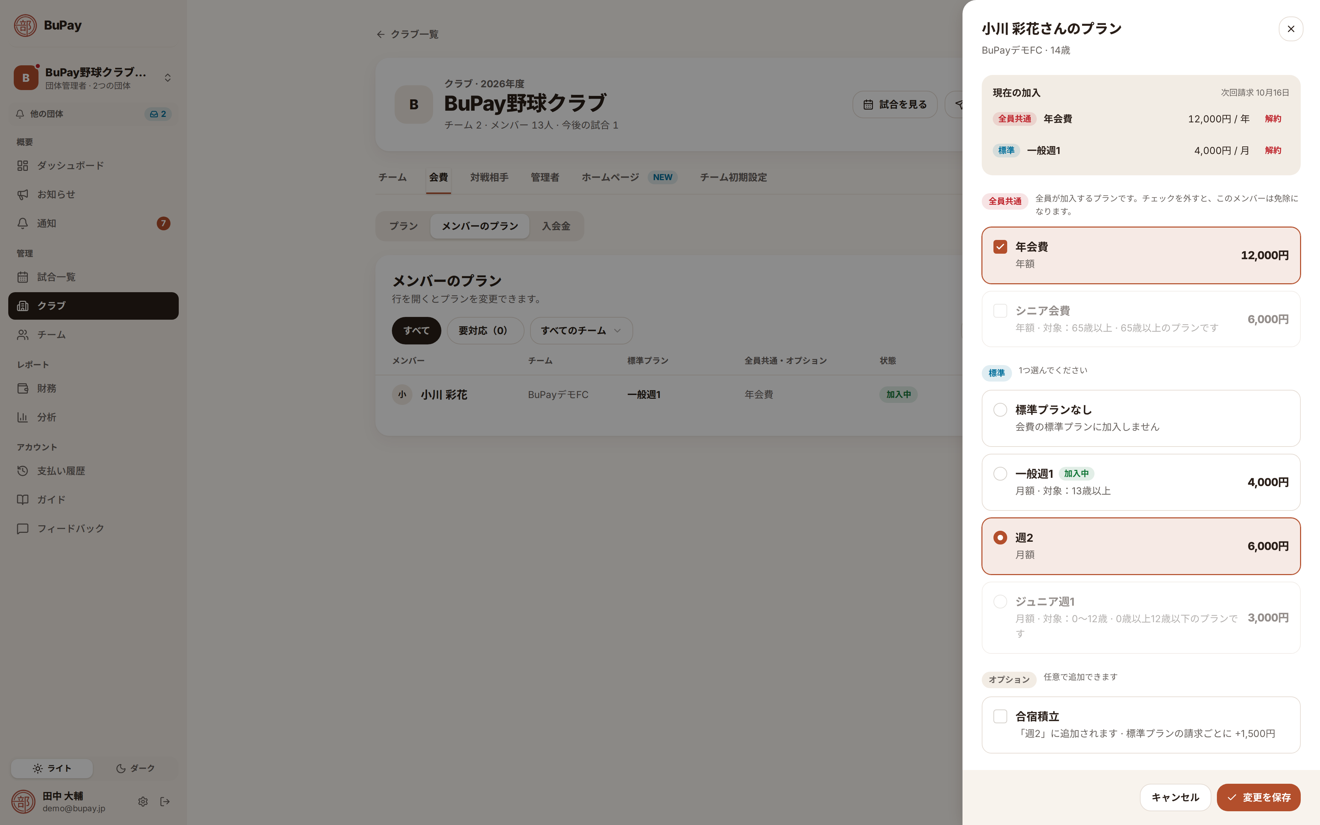Uncheck the 年会費 checkbox
This screenshot has width=1320, height=825.
[x=1000, y=246]
